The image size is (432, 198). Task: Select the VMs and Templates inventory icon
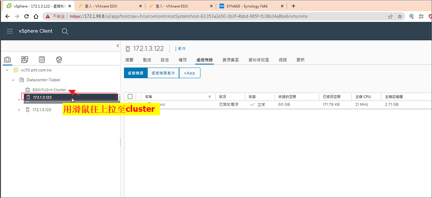click(25, 59)
